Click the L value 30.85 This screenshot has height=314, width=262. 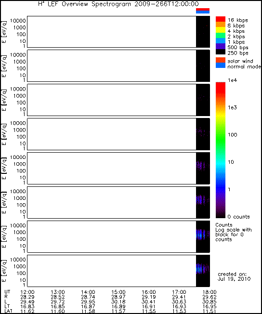(210, 301)
